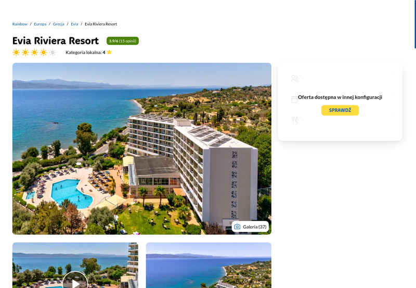Click the meal fork and knife icon
The height and width of the screenshot is (288, 416).
(294, 120)
